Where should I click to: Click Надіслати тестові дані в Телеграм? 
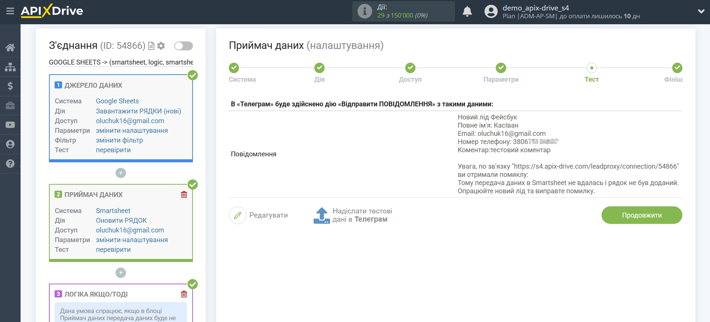click(x=362, y=215)
